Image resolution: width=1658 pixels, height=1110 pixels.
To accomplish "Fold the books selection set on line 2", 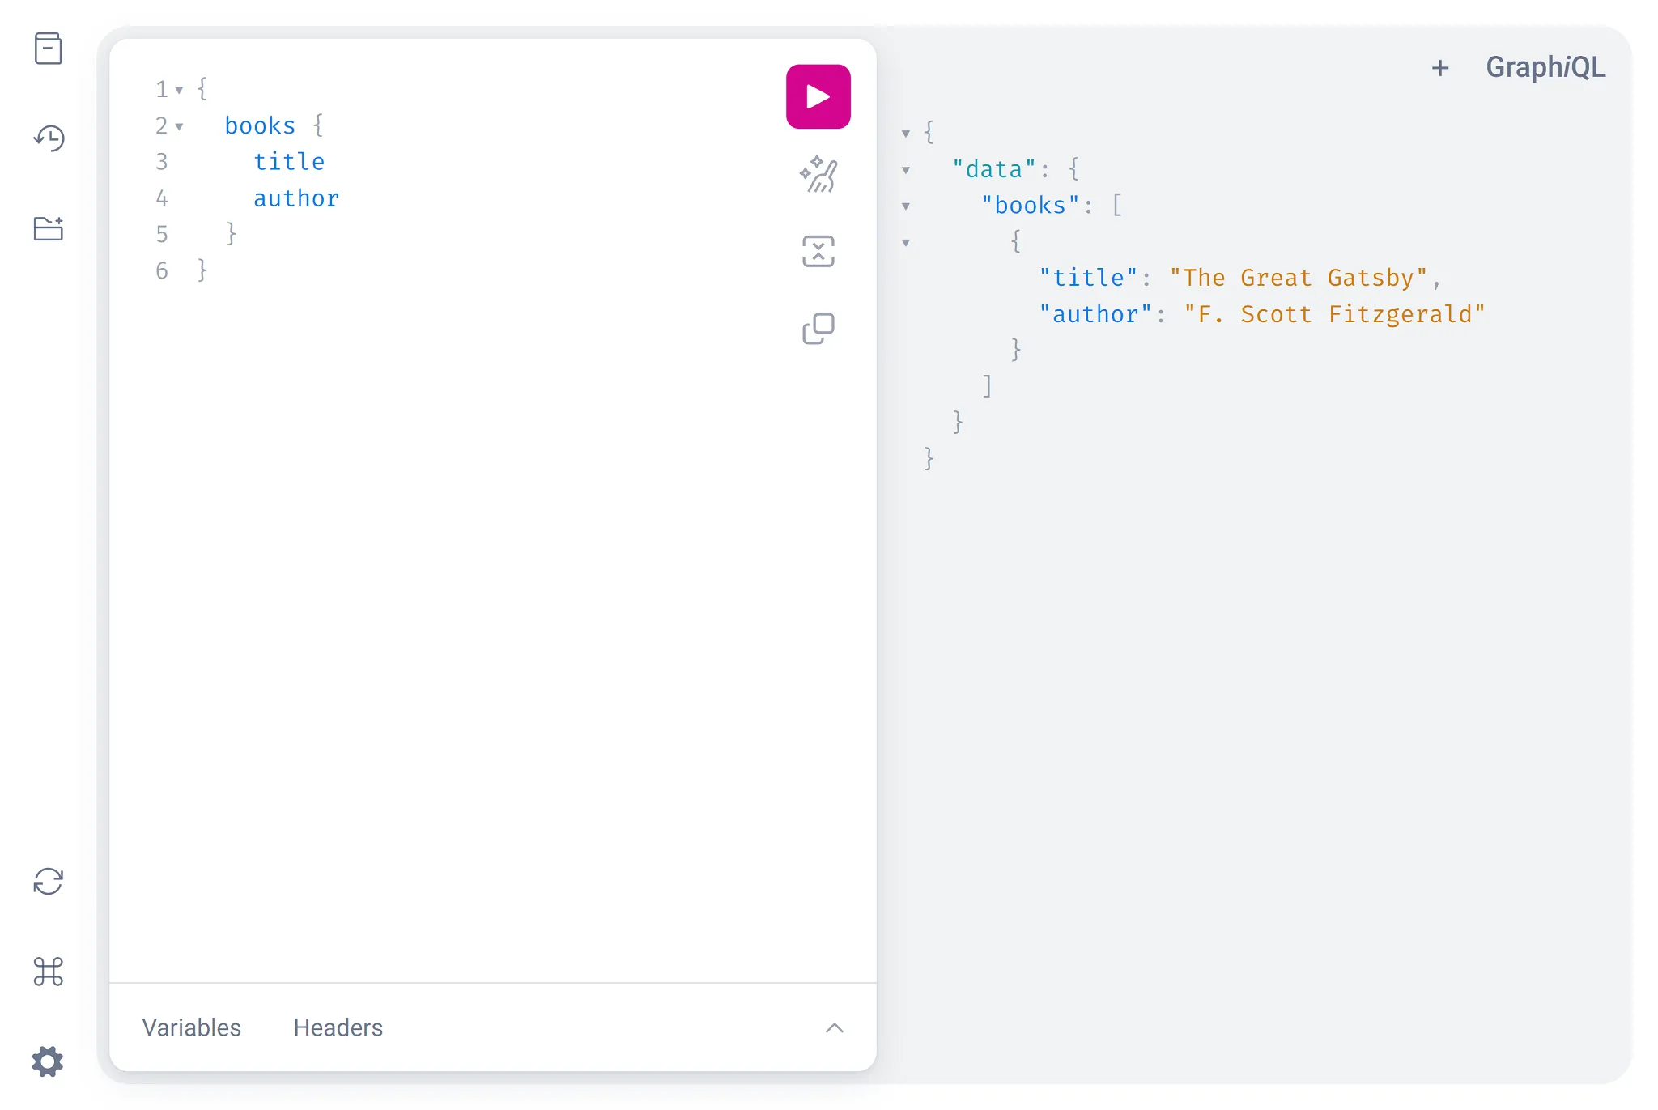I will [180, 126].
